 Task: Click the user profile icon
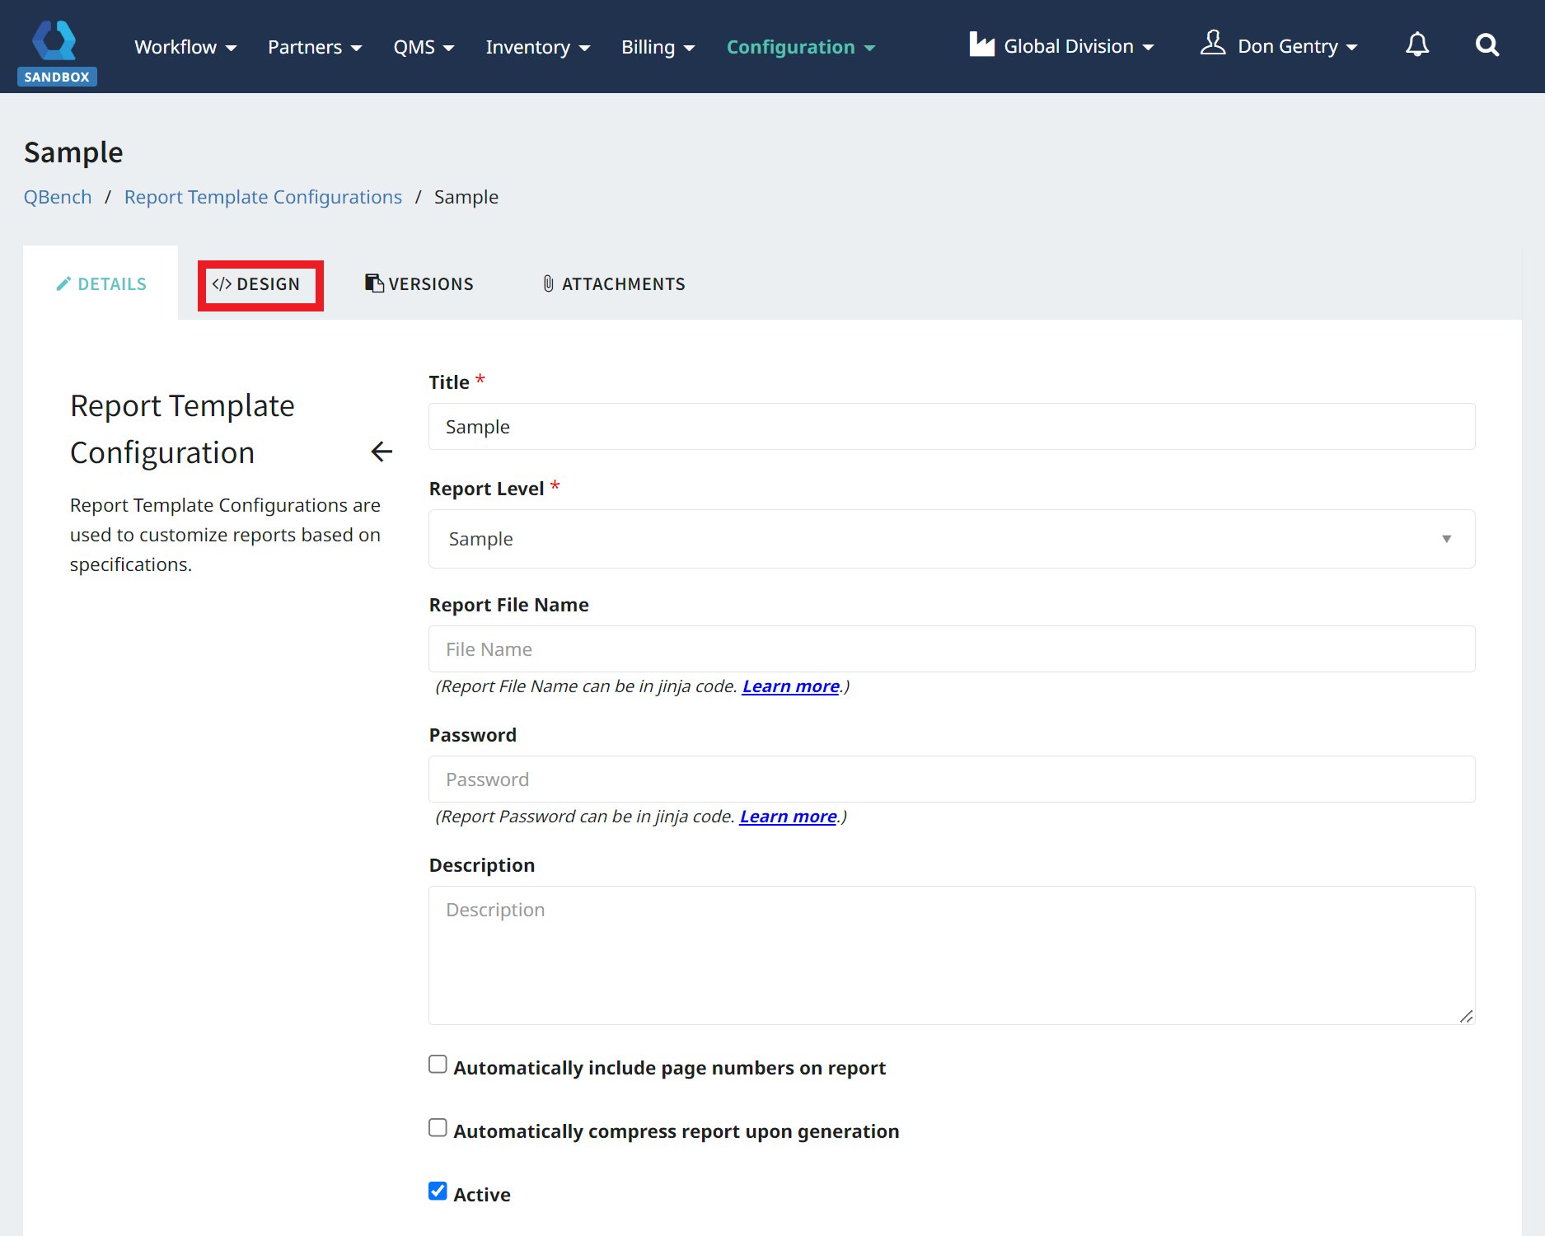1212,43
